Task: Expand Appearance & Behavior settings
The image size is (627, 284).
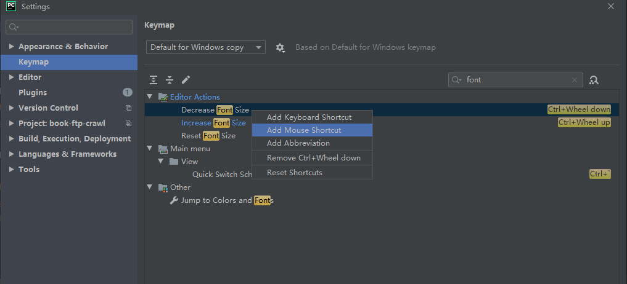Action: [x=11, y=47]
